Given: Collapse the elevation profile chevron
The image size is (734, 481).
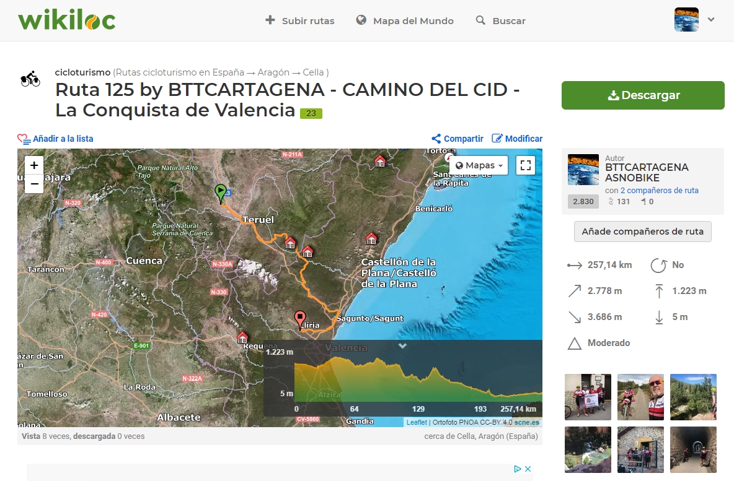Looking at the screenshot, I should click(402, 346).
